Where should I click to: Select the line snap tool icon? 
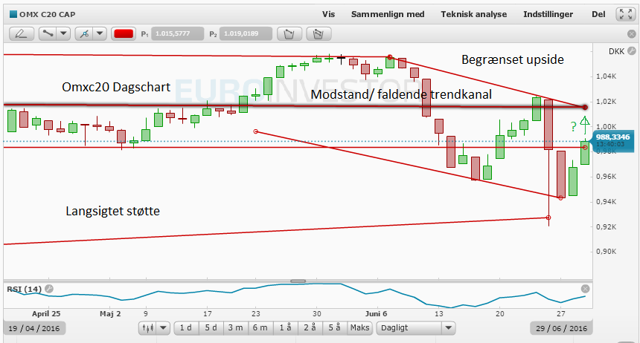[84, 34]
